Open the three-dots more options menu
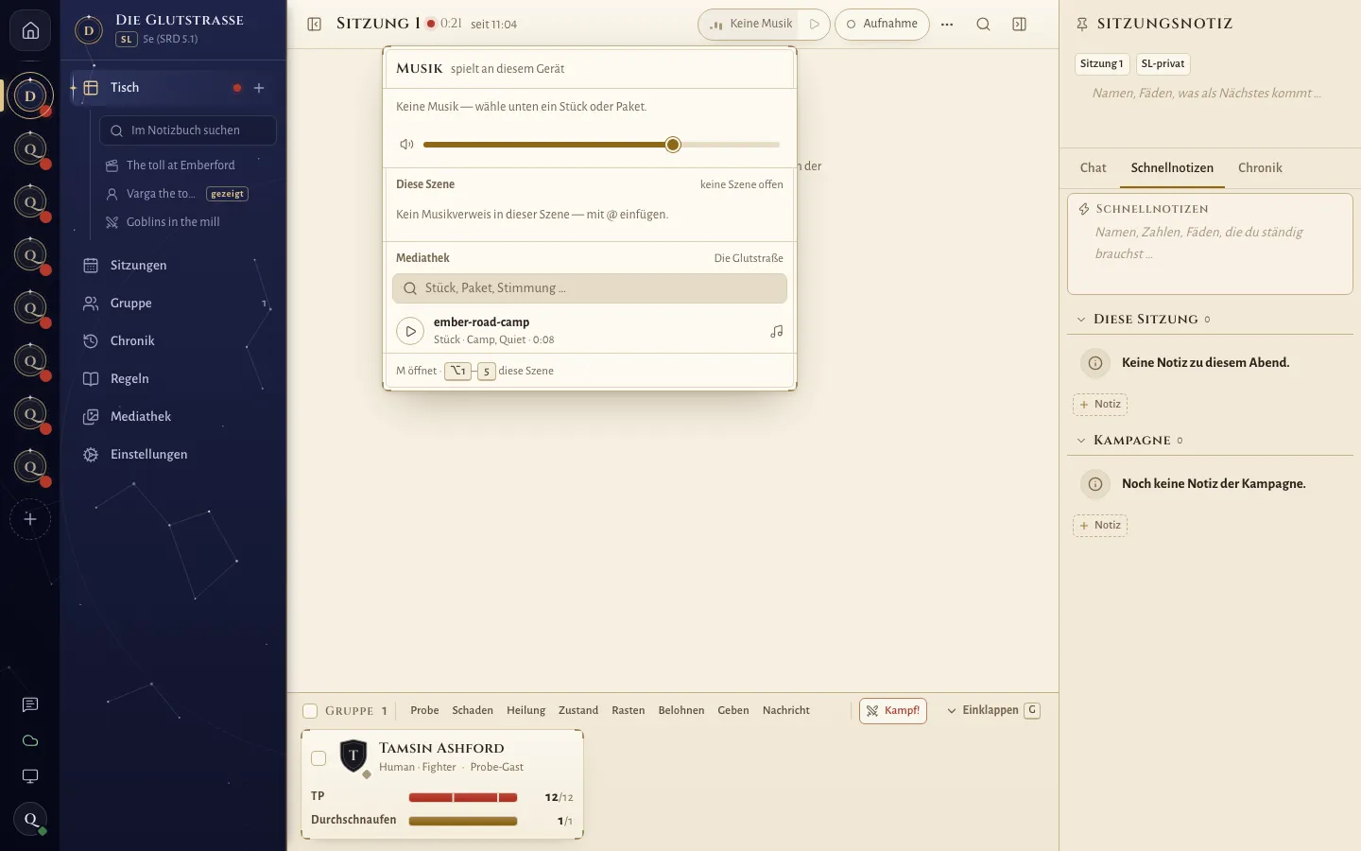Viewport: 1361px width, 851px height. (x=947, y=24)
